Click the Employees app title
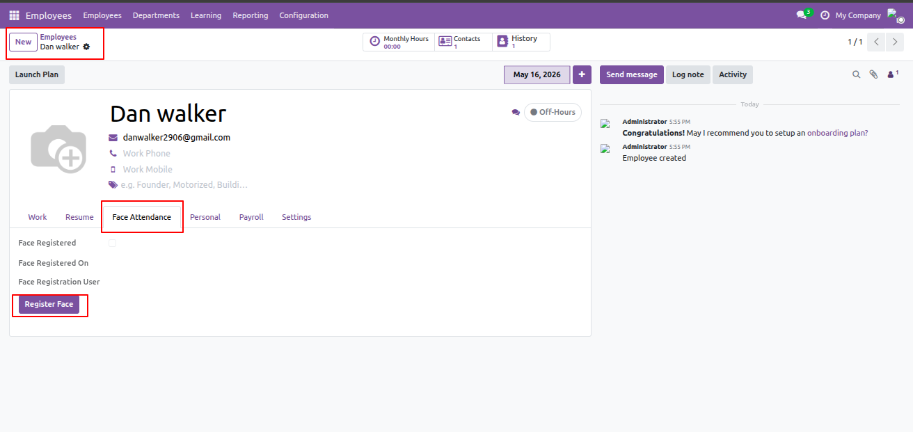The height and width of the screenshot is (432, 913). (49, 15)
